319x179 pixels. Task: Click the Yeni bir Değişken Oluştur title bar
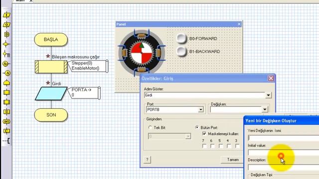[281, 121]
